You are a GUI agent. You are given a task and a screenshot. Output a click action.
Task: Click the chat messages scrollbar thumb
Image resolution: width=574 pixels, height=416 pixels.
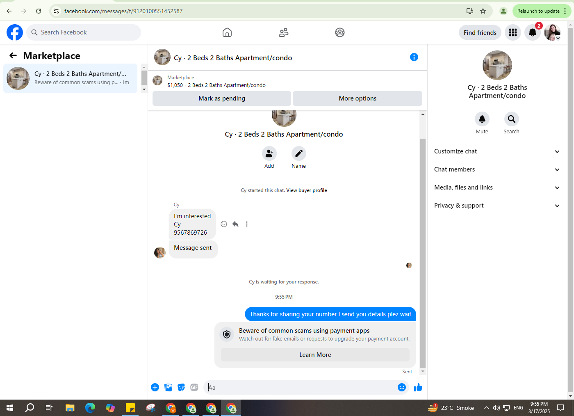click(423, 253)
